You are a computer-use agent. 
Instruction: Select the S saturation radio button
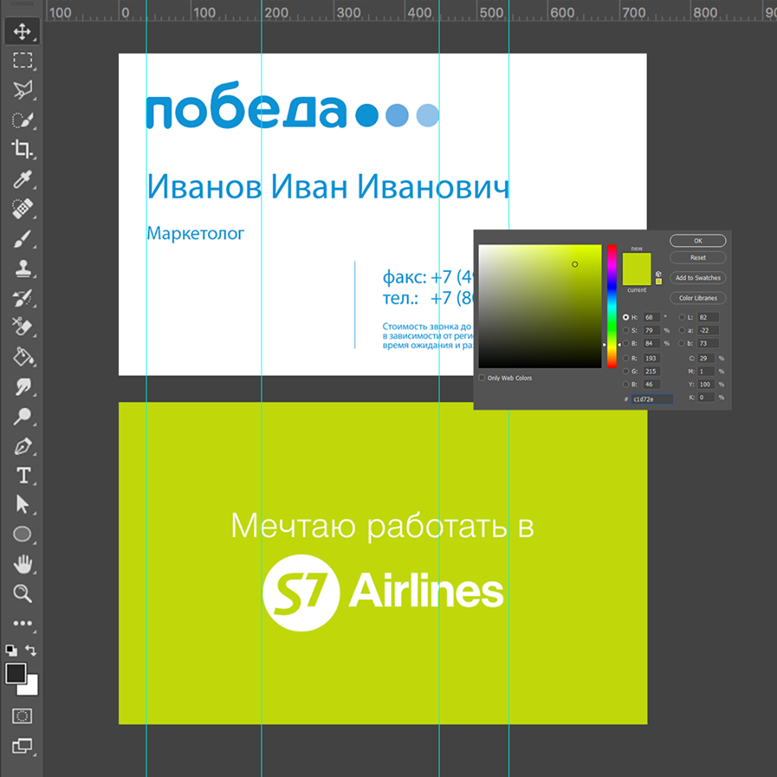pyautogui.click(x=626, y=330)
